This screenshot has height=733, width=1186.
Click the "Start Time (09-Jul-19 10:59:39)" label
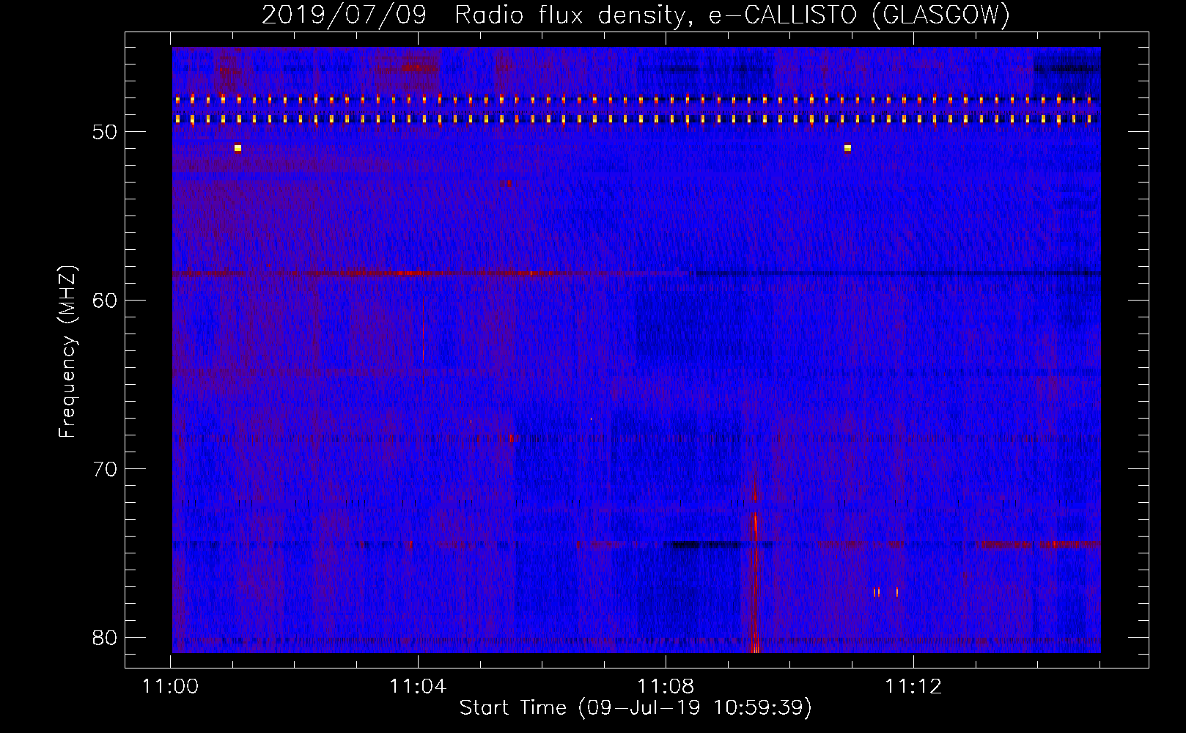click(636, 708)
